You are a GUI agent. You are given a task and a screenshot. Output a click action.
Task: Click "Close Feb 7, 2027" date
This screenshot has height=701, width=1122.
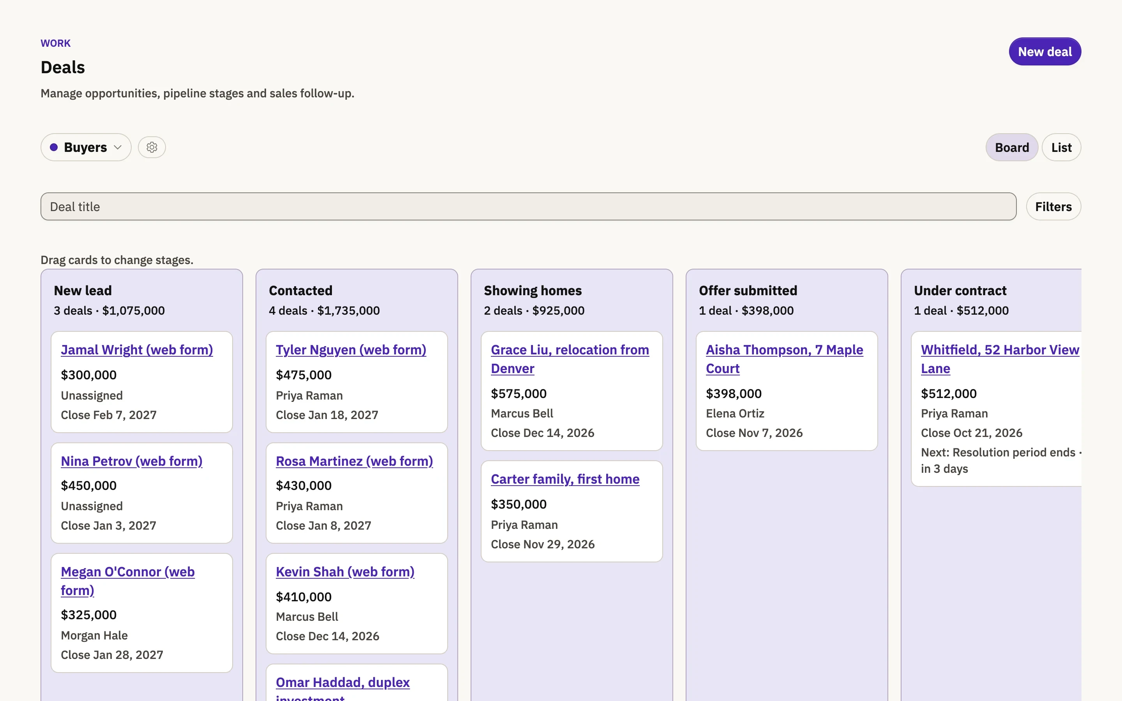coord(108,415)
